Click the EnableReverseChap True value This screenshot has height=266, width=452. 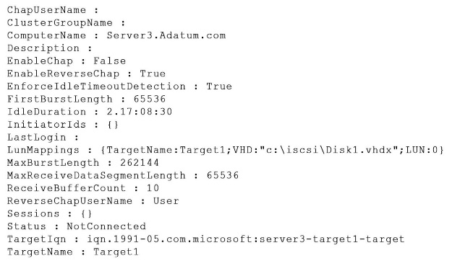point(153,74)
